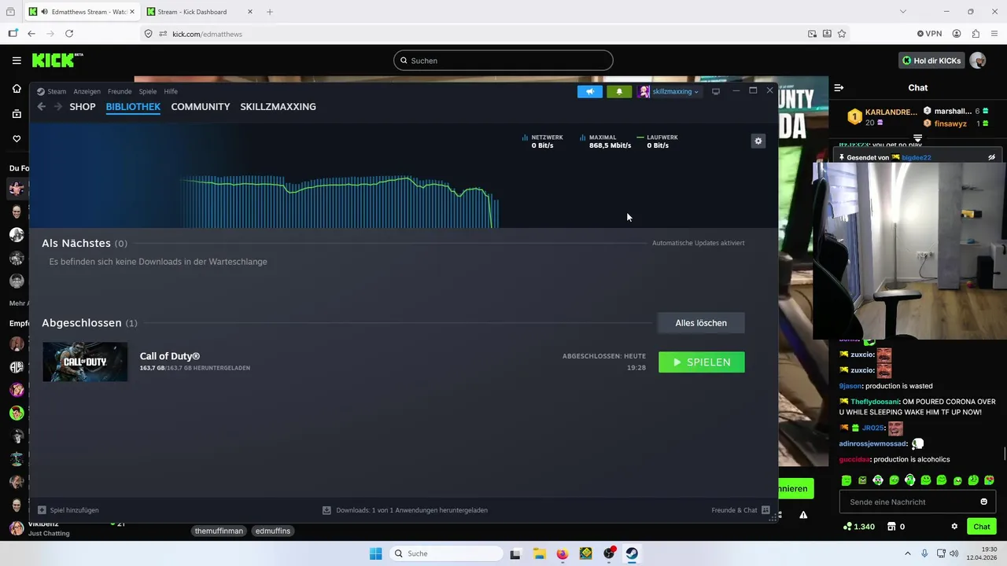
Task: Open Kick following heart icon
Action: [17, 139]
